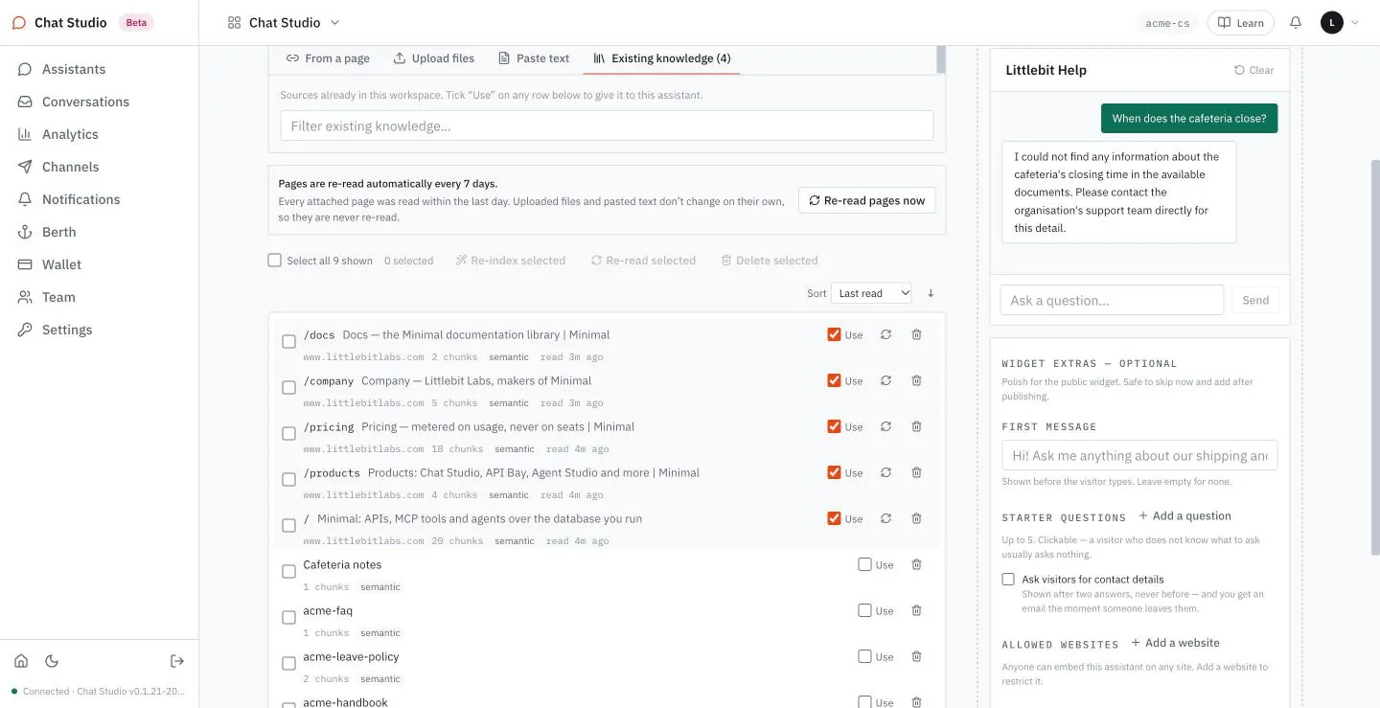The height and width of the screenshot is (708, 1380).
Task: Select Existing knowledge (4) tab
Action: click(x=661, y=58)
